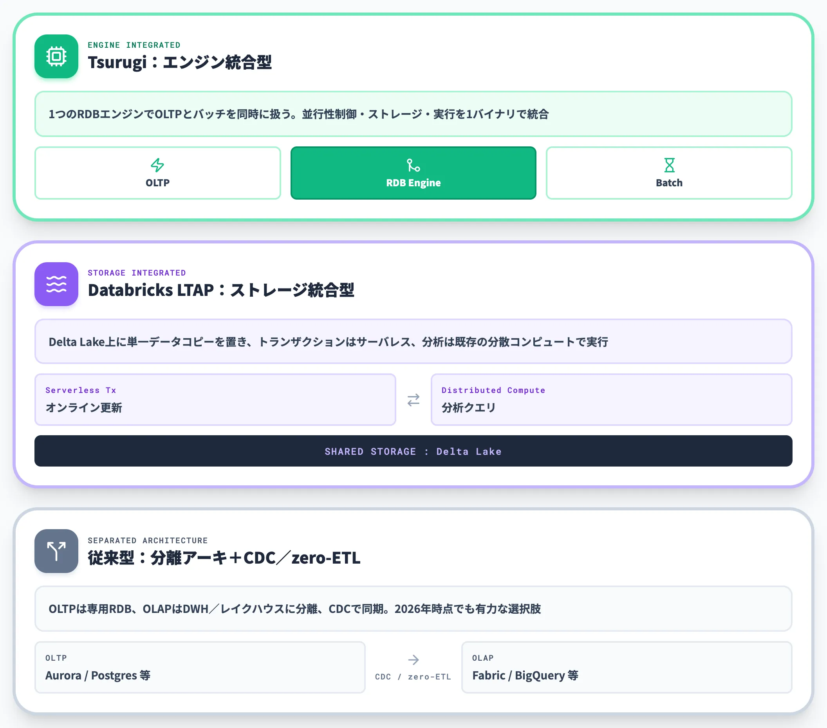This screenshot has width=827, height=728.
Task: Click the heading '従来型：分離アーキ＋CDC／zero-ETL'
Action: (x=224, y=558)
